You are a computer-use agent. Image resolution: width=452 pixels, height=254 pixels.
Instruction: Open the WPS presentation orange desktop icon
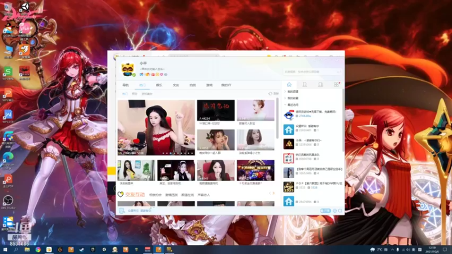click(8, 94)
